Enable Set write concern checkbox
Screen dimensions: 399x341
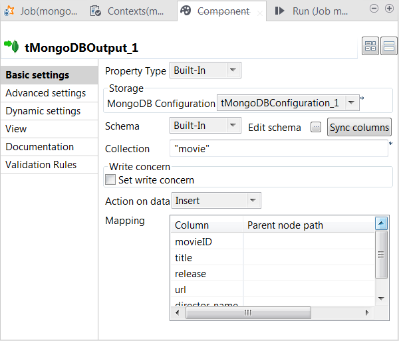click(110, 179)
